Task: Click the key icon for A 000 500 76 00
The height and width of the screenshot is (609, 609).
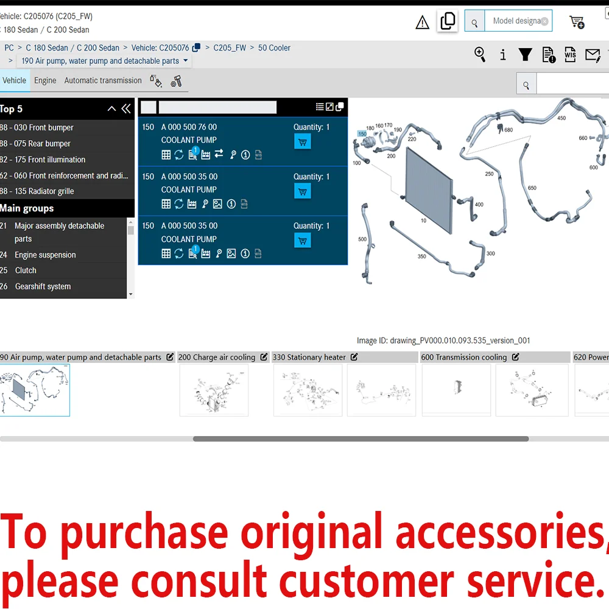Action: tap(233, 155)
